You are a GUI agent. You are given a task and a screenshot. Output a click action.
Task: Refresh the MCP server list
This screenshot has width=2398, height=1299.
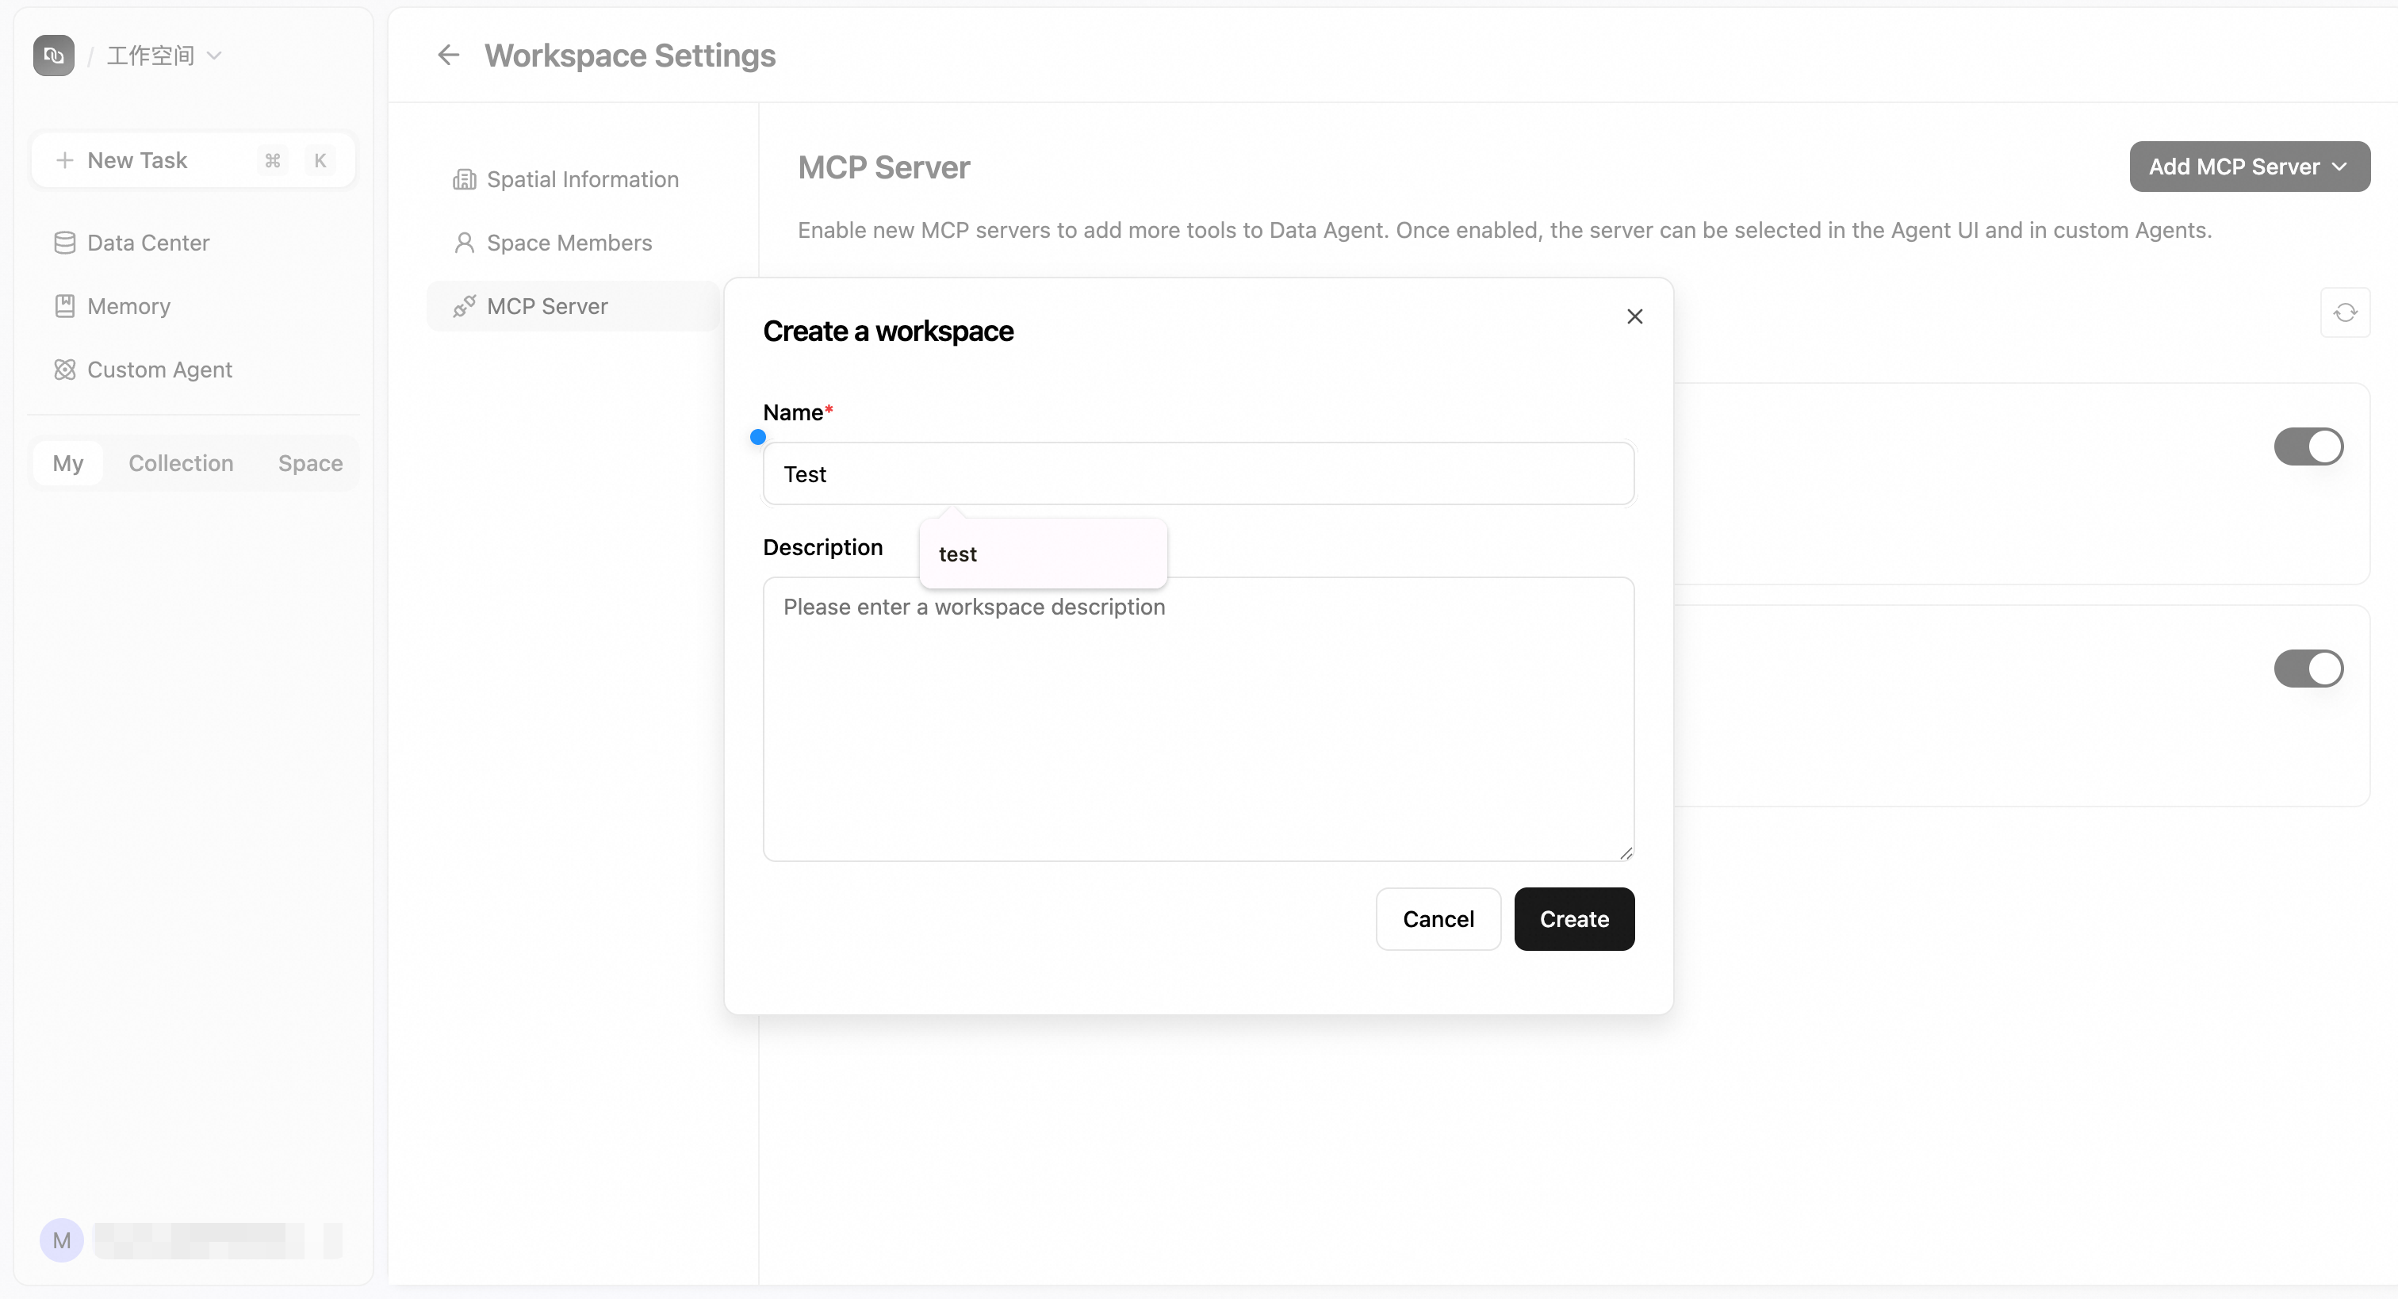coord(2345,313)
